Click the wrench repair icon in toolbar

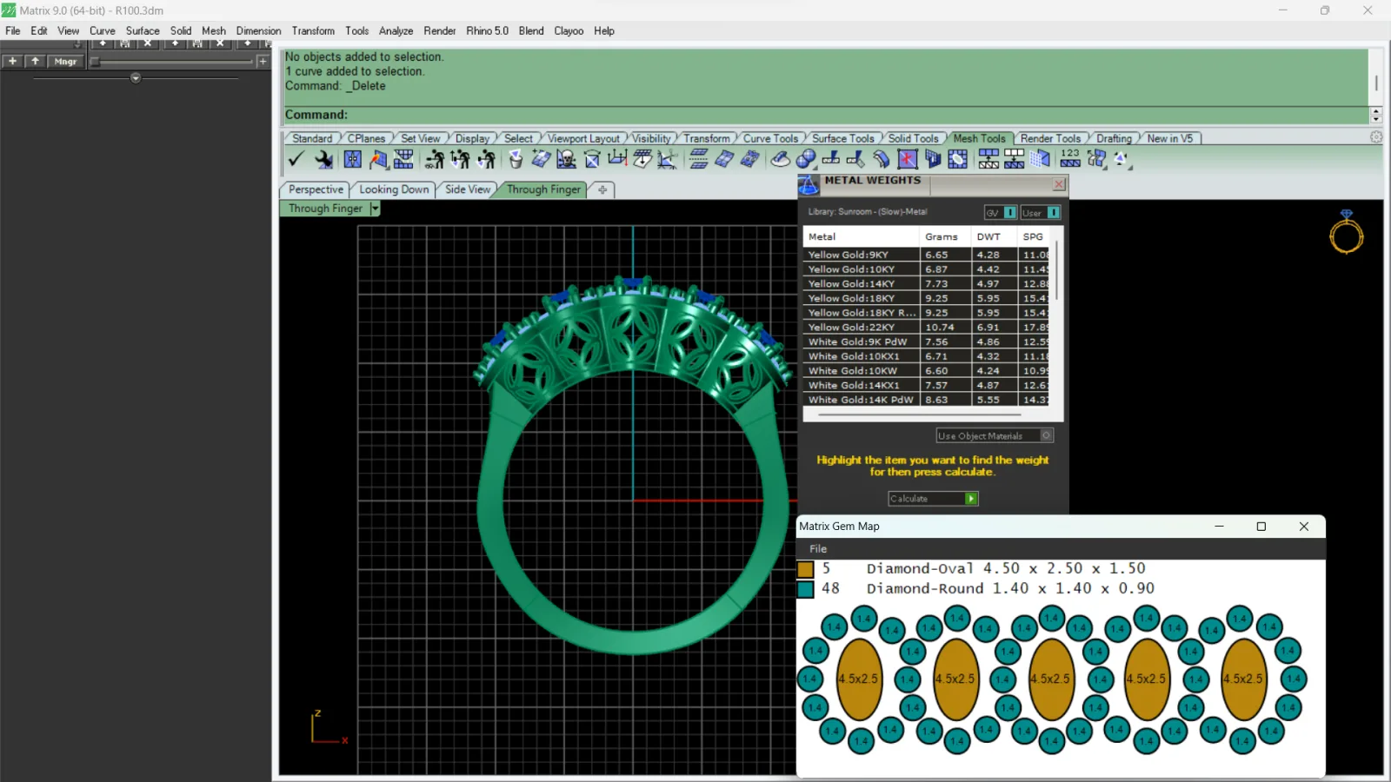click(x=323, y=159)
